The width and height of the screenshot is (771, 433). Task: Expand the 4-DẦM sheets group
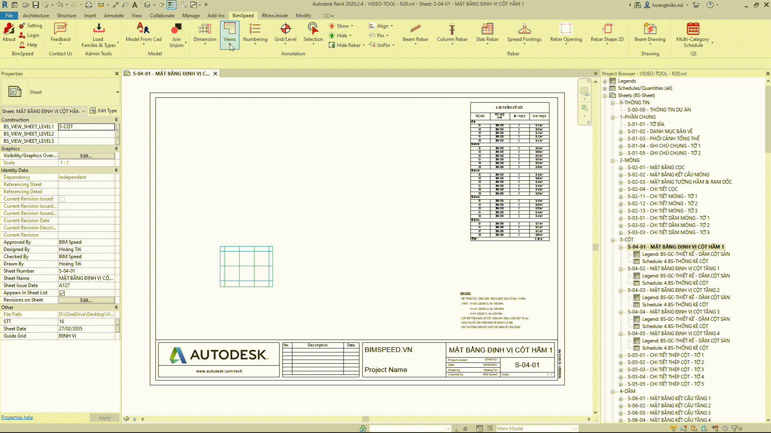(x=612, y=391)
